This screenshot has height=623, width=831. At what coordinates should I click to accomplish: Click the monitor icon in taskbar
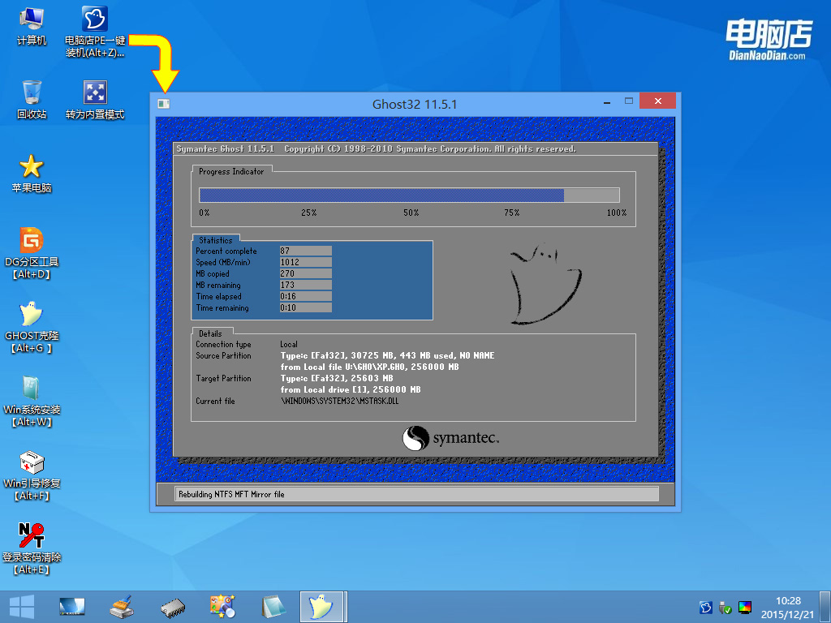click(x=72, y=607)
